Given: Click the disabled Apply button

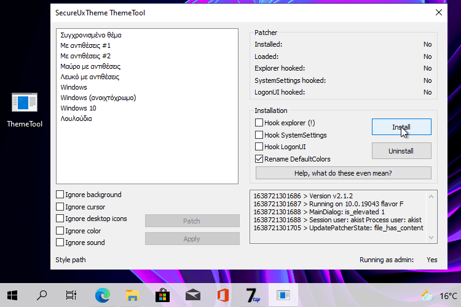Looking at the screenshot, I should [192, 239].
